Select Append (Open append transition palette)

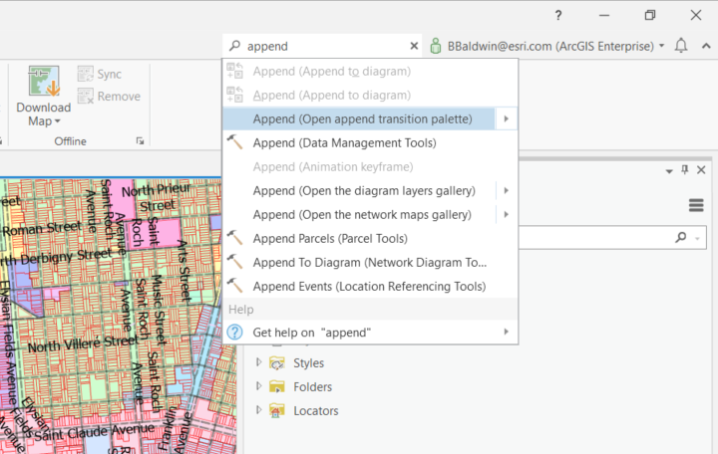[x=359, y=118]
